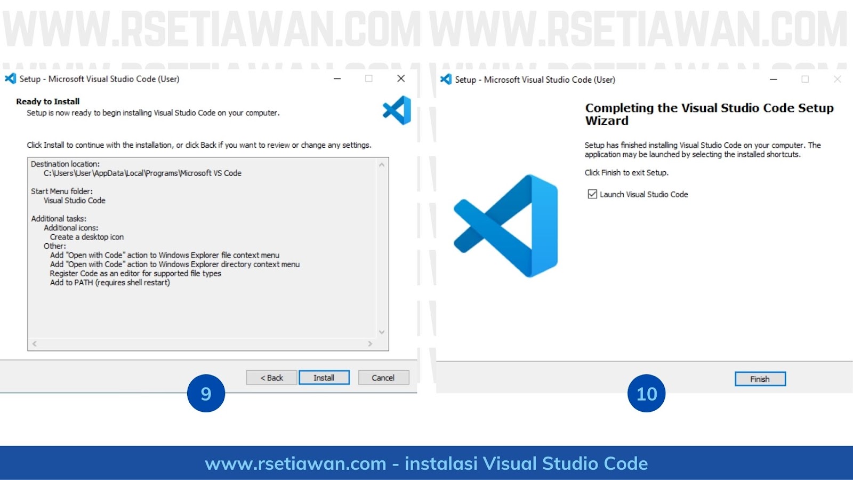Image resolution: width=853 pixels, height=480 pixels.
Task: Close the Ready to Install setup window
Action: tap(401, 78)
